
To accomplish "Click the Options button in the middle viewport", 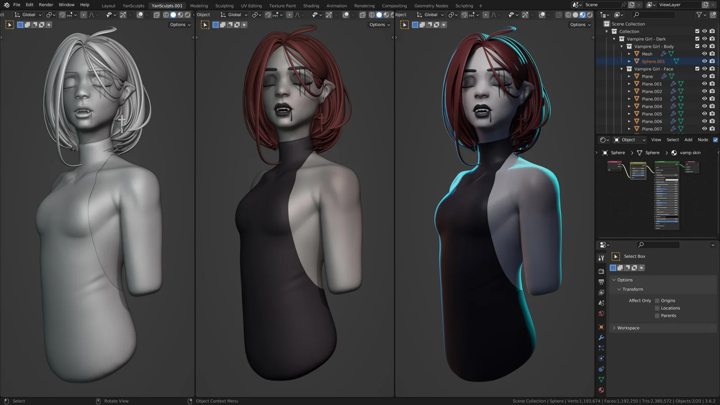I will 379,25.
